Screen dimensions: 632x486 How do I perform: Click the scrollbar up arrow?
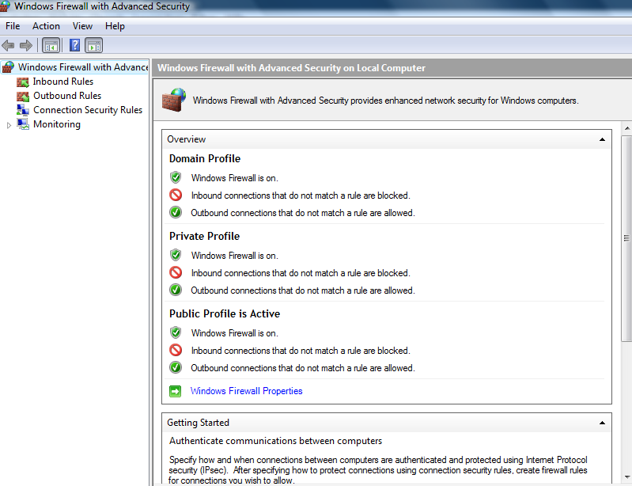coord(626,129)
